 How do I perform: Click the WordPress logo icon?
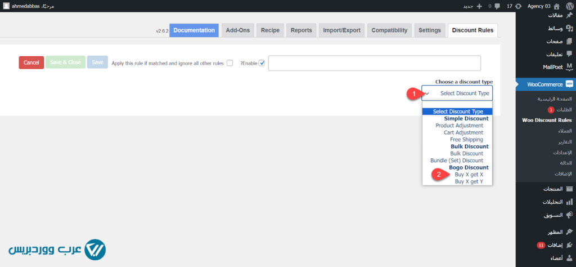[x=569, y=6]
